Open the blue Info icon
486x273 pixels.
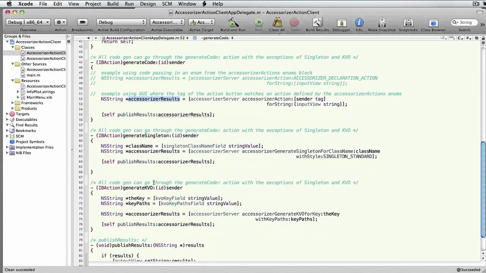pyautogui.click(x=359, y=23)
